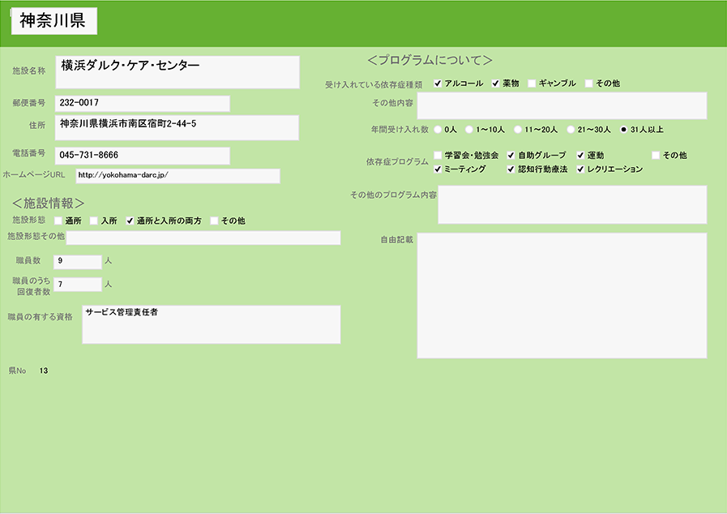Click the ホームページURL field

click(177, 176)
